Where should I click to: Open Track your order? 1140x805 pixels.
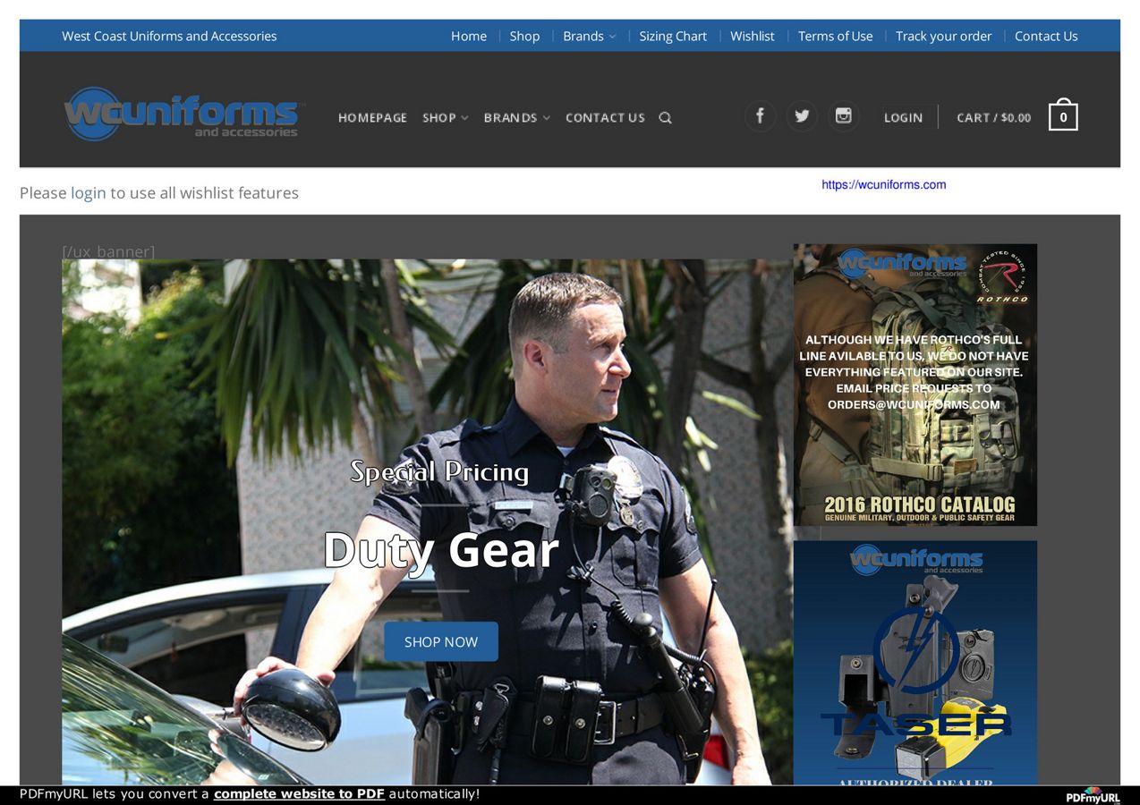coord(944,36)
